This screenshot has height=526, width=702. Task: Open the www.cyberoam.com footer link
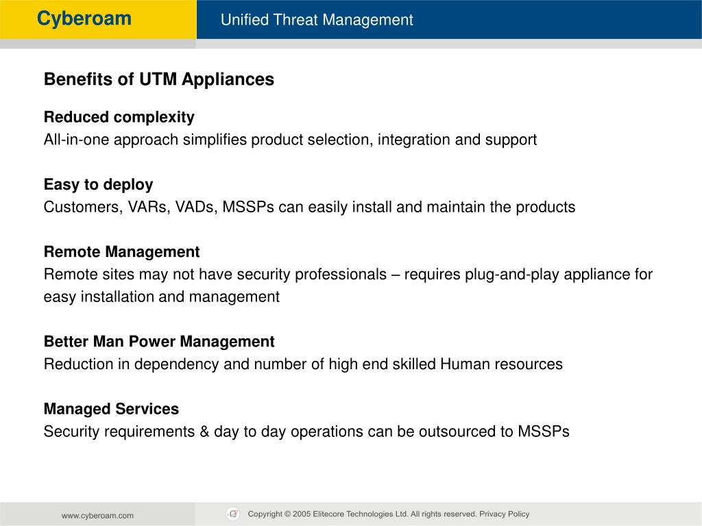(97, 515)
